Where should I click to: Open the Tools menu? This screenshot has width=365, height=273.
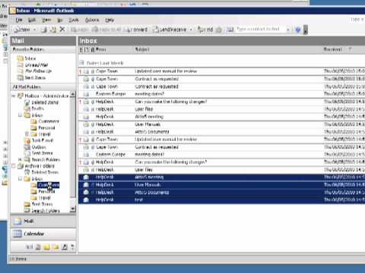click(74, 20)
